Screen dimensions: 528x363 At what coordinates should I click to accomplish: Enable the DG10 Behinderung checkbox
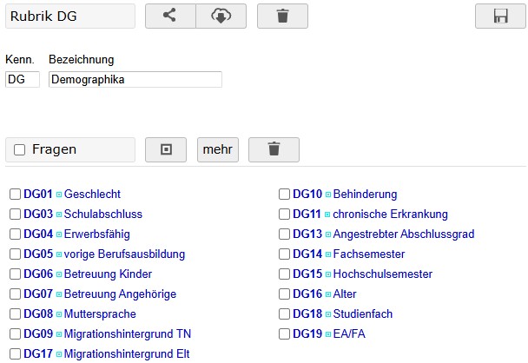coord(284,195)
